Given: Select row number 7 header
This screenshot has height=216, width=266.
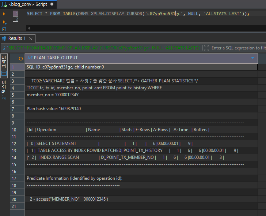Looking at the screenshot, I should click(17, 109).
